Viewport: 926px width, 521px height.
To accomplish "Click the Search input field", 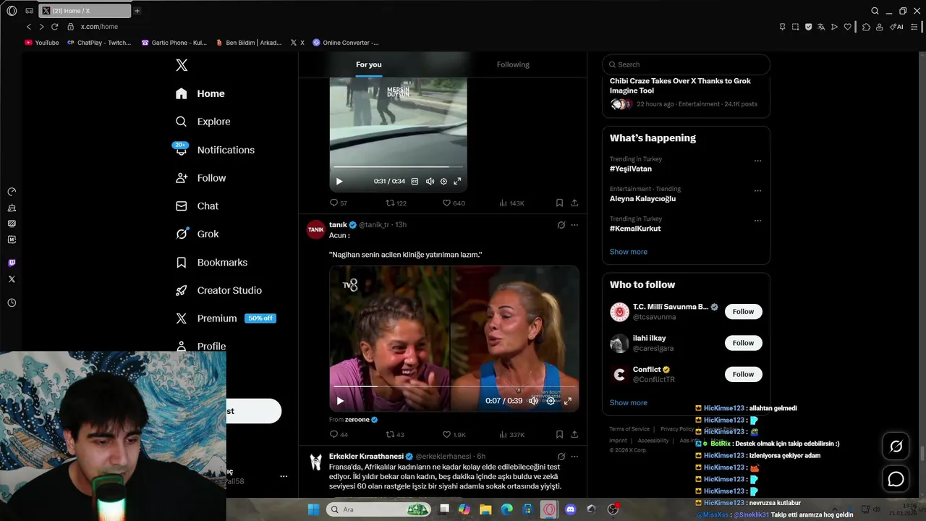I will coord(686,64).
